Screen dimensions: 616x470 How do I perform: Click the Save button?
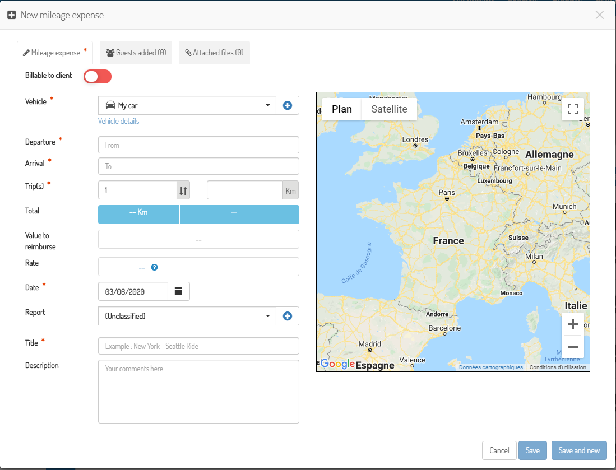pos(532,450)
